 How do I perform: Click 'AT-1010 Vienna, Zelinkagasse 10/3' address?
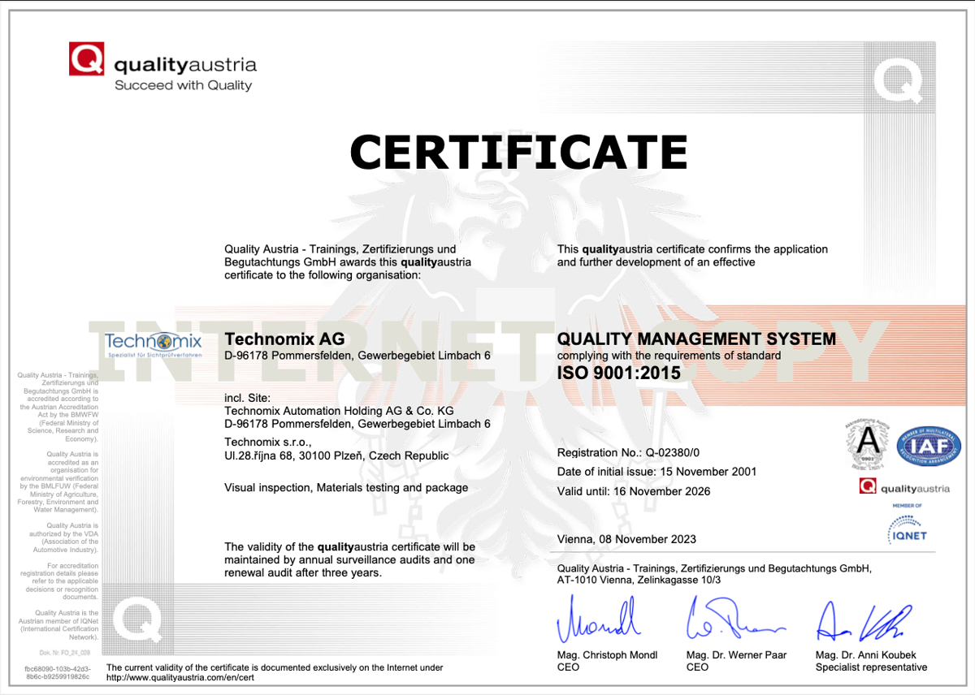(639, 581)
